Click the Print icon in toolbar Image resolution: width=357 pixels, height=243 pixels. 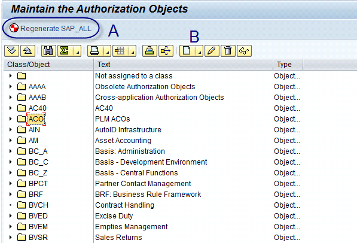tap(95, 51)
